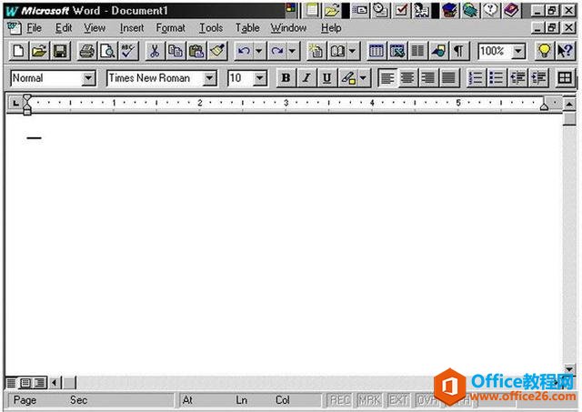The height and width of the screenshot is (412, 582).
Task: Copy selection using the Copy icon
Action: coord(176,51)
